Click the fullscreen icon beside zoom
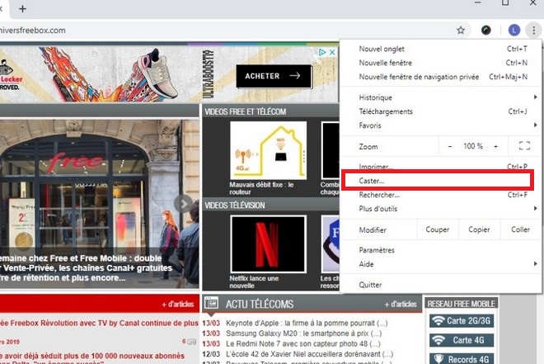Image resolution: width=544 pixels, height=364 pixels. pos(524,146)
